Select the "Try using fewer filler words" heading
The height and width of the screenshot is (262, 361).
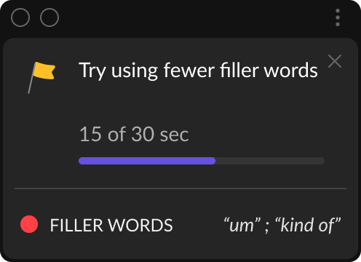point(199,71)
